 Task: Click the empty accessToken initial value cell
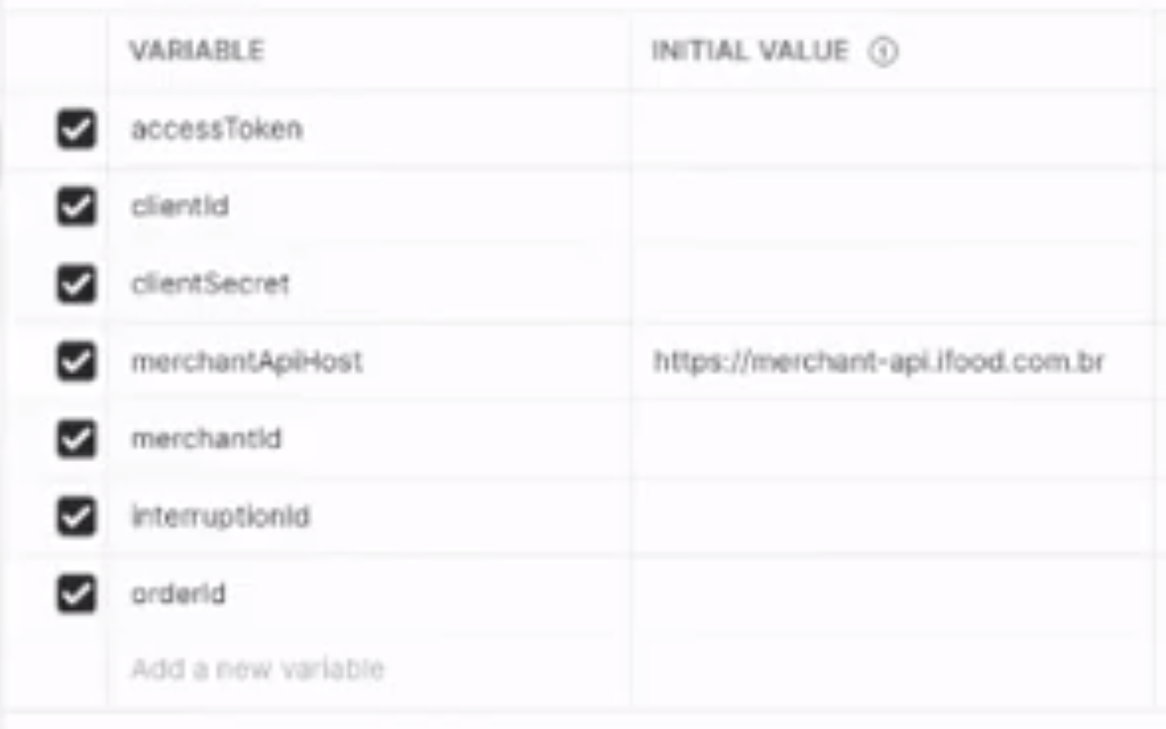click(x=891, y=130)
